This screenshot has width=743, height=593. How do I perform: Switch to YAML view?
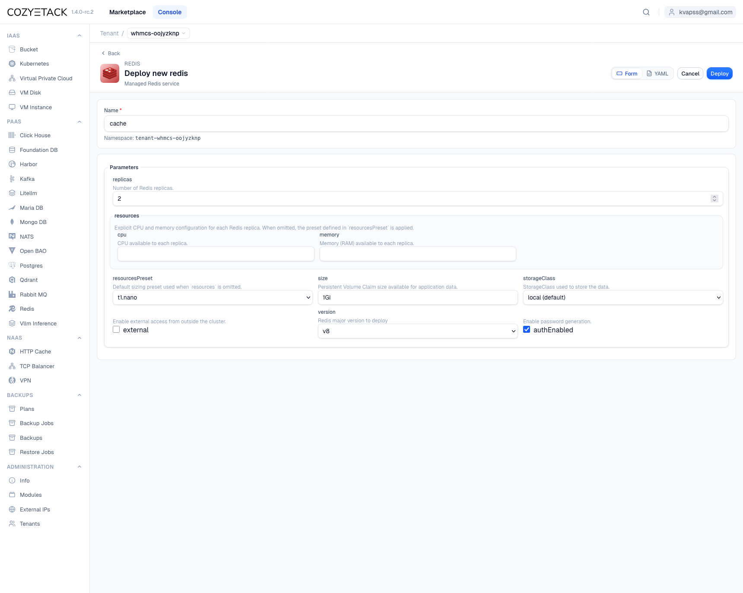coord(657,73)
